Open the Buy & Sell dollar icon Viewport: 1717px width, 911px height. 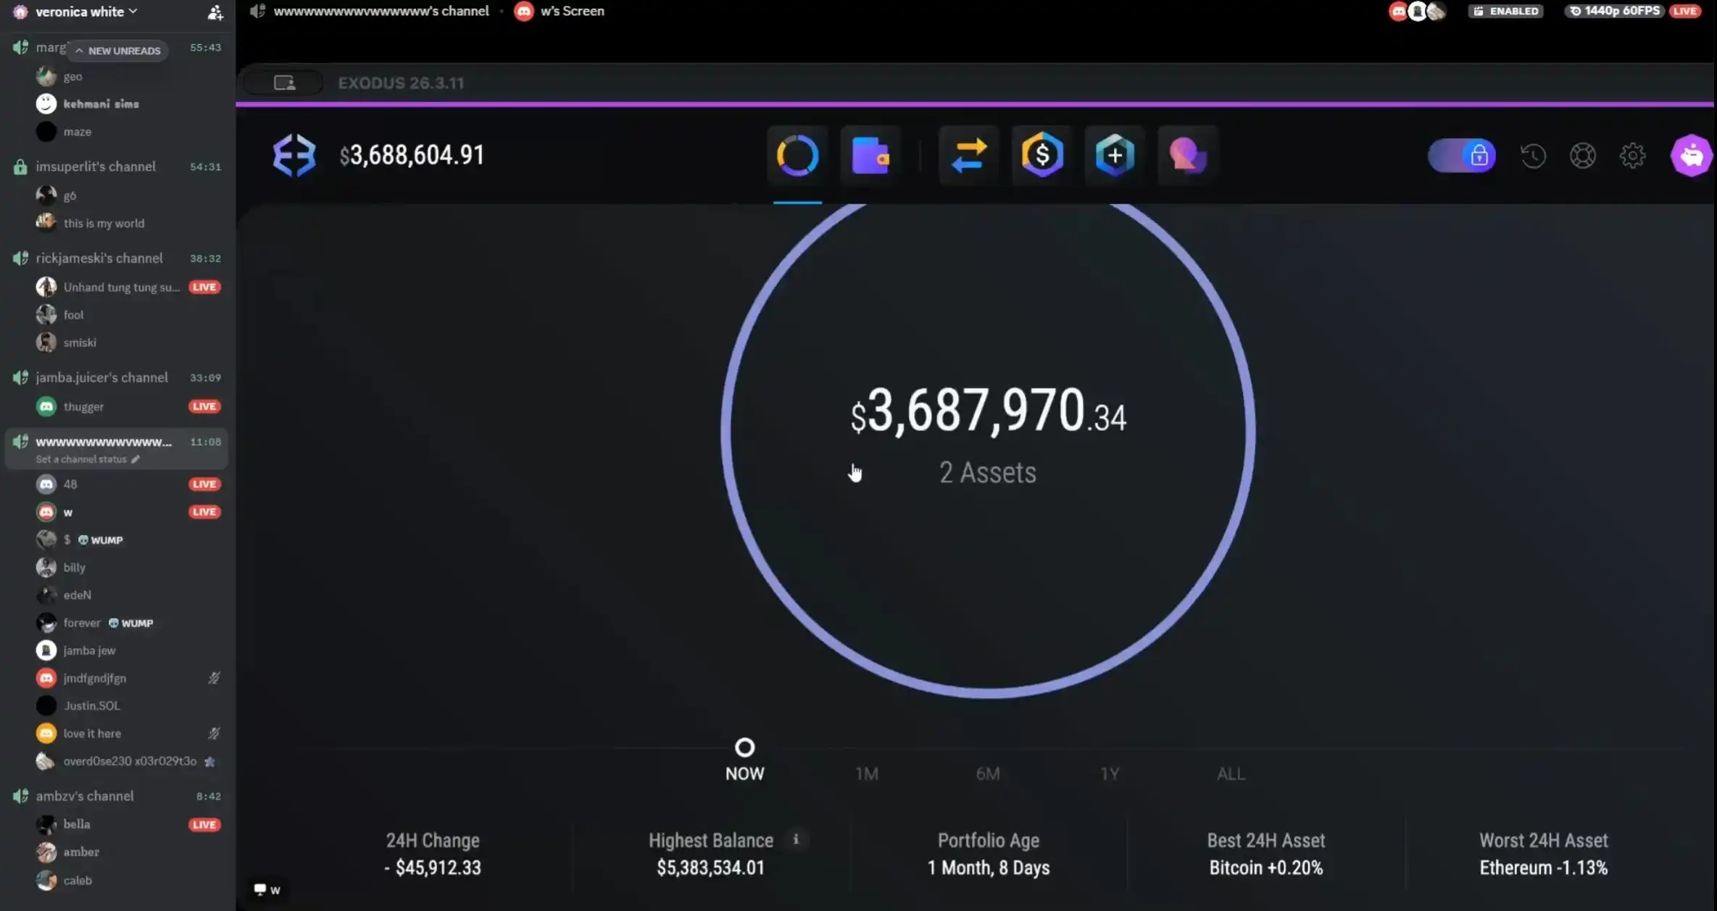[x=1042, y=155]
